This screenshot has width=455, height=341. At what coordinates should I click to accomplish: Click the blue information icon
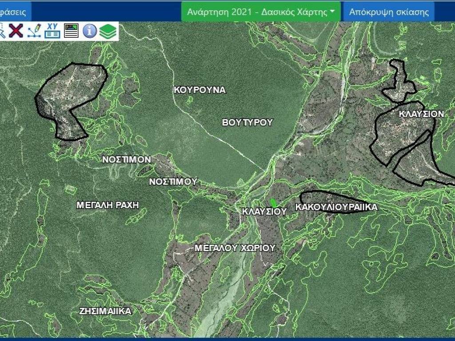(90, 31)
